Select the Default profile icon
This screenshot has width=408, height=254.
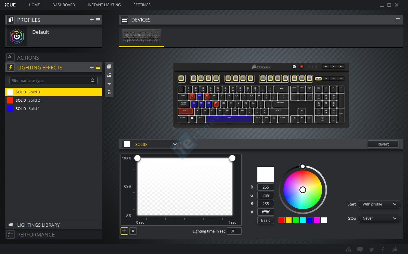pyautogui.click(x=17, y=36)
